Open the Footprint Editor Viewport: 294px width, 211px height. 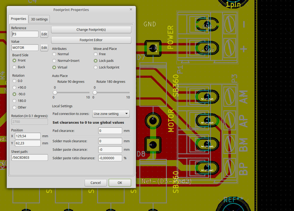pos(91,40)
